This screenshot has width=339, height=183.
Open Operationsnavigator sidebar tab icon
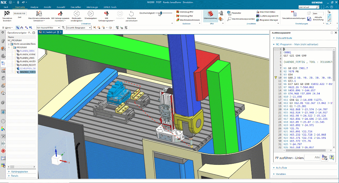(3, 64)
